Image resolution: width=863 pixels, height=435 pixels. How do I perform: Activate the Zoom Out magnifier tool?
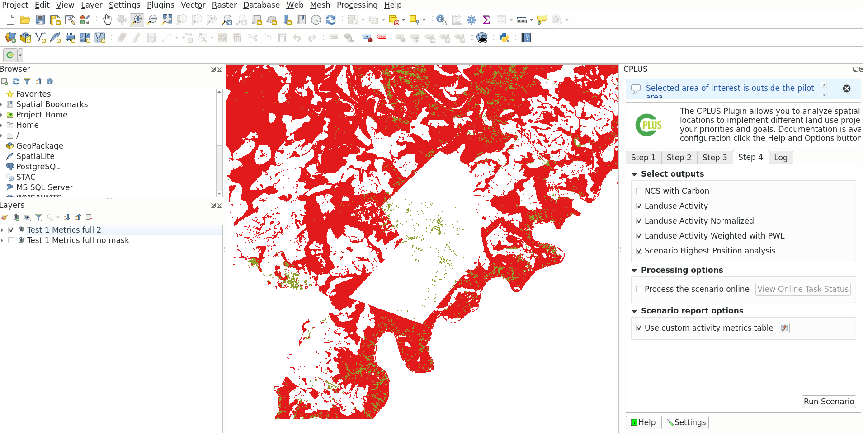[152, 20]
